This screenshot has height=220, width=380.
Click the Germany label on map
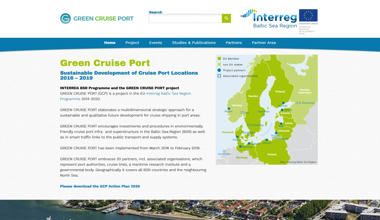(242, 157)
